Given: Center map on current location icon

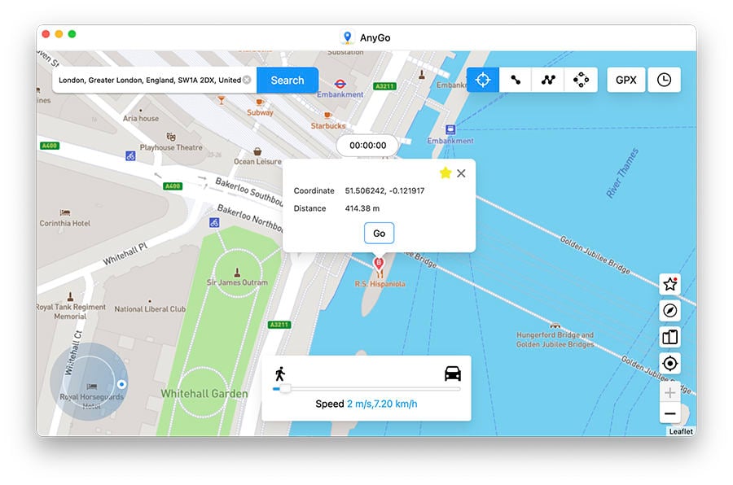Looking at the screenshot, I should coord(669,364).
